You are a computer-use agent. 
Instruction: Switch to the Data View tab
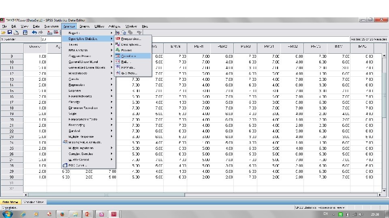[x=11, y=202]
